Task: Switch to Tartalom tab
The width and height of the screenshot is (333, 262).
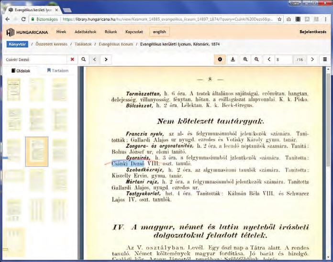Action: (x=58, y=70)
